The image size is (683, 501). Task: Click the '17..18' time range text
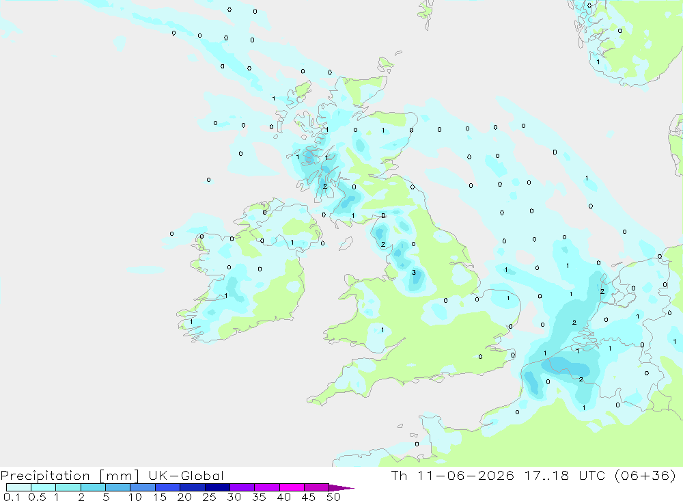coord(546,475)
